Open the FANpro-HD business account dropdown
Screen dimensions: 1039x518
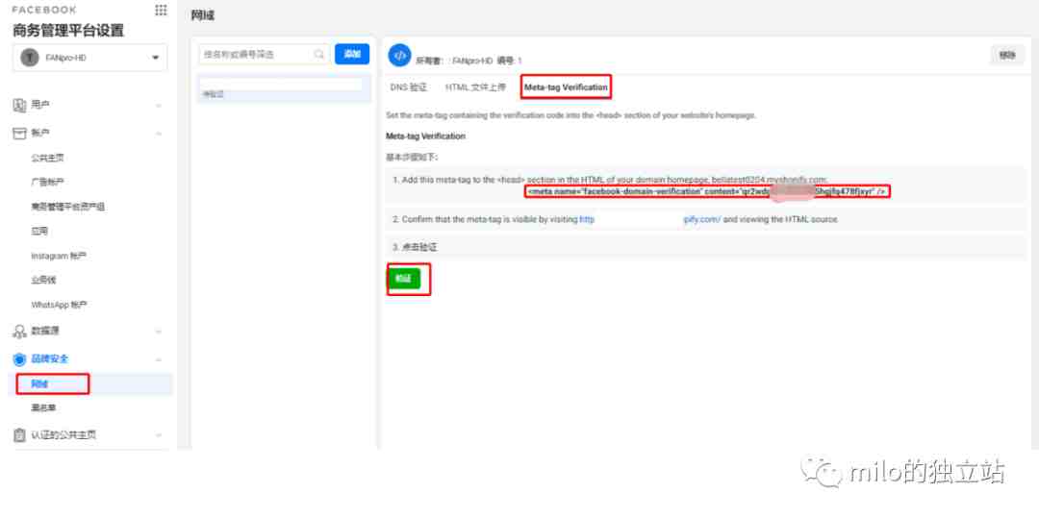pyautogui.click(x=90, y=58)
